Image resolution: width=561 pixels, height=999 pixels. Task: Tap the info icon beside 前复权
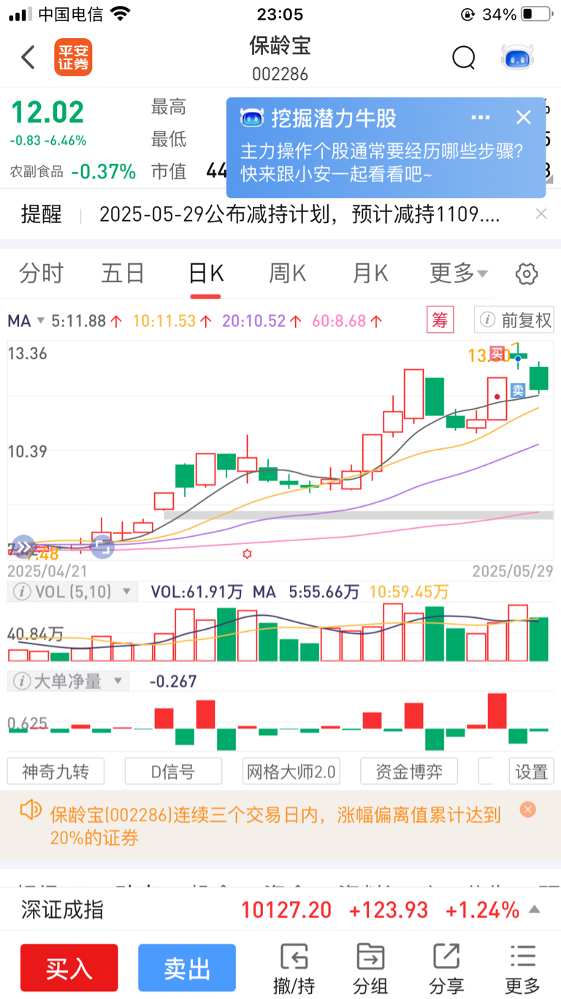[x=486, y=320]
